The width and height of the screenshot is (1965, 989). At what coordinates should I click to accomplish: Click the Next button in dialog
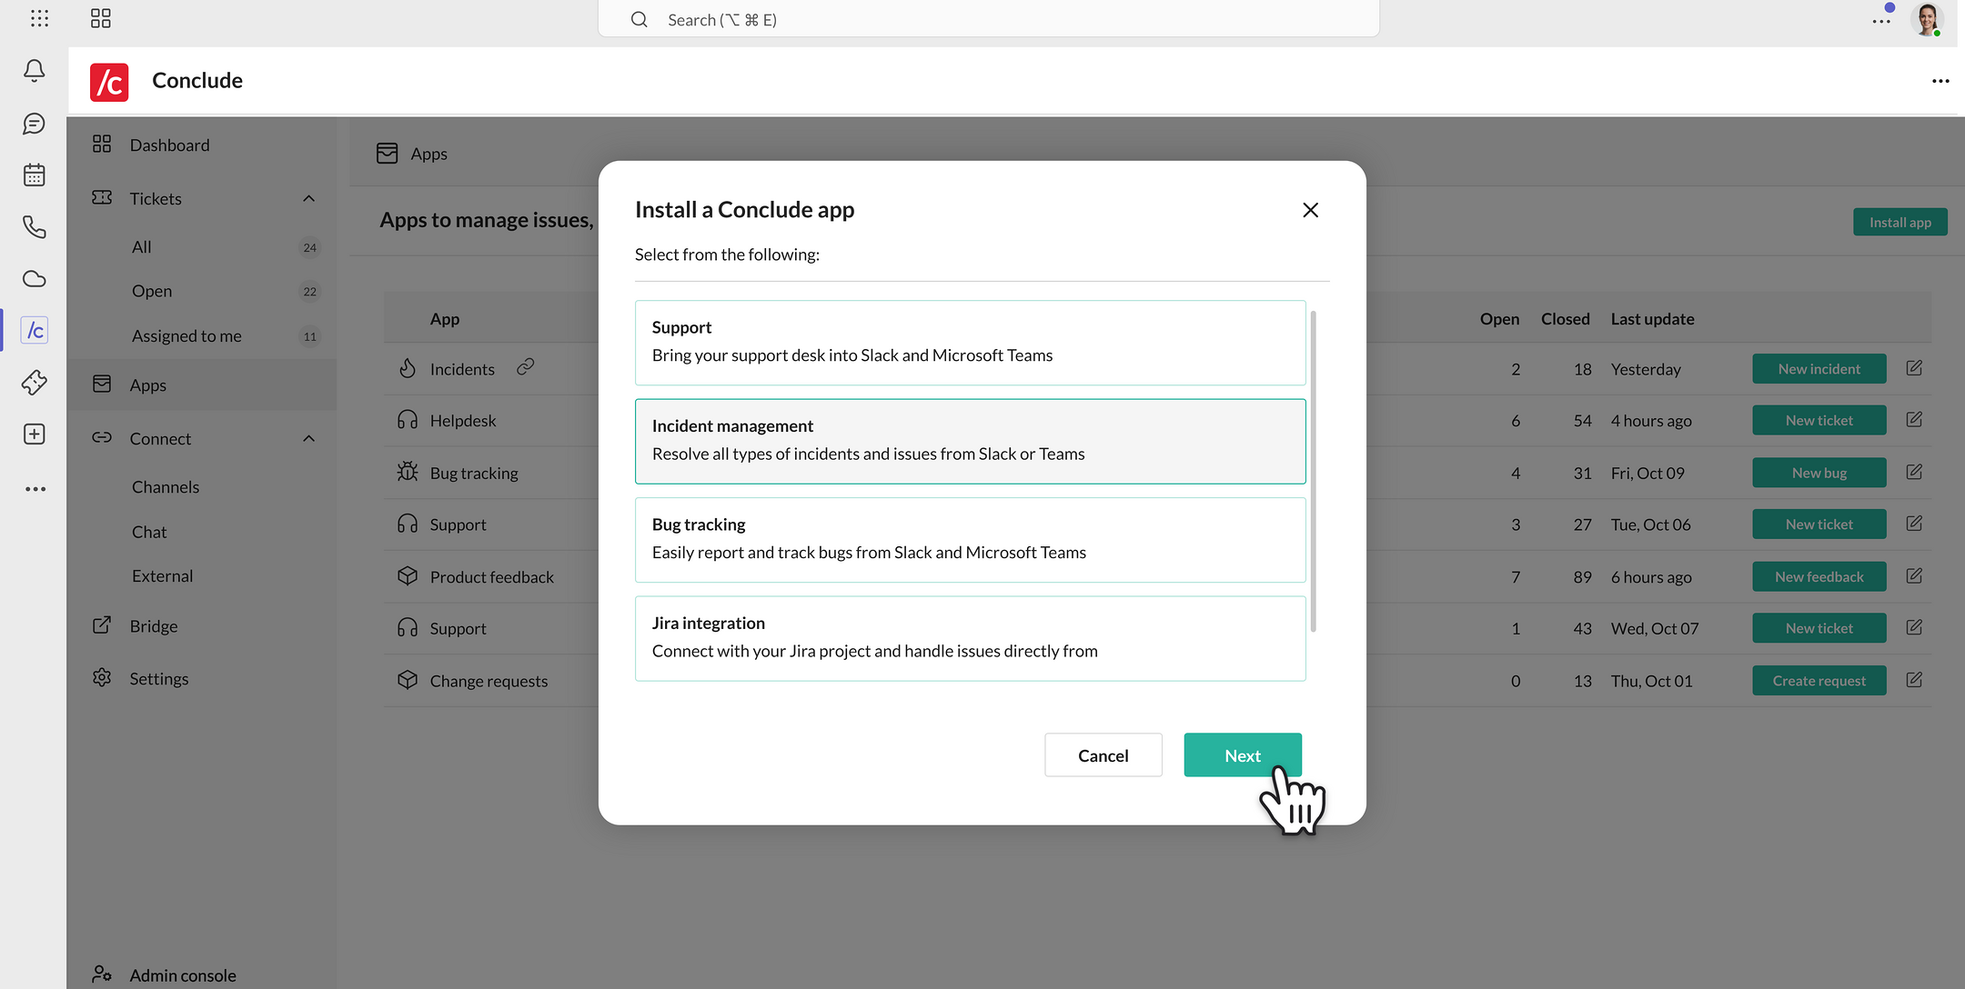(x=1243, y=755)
